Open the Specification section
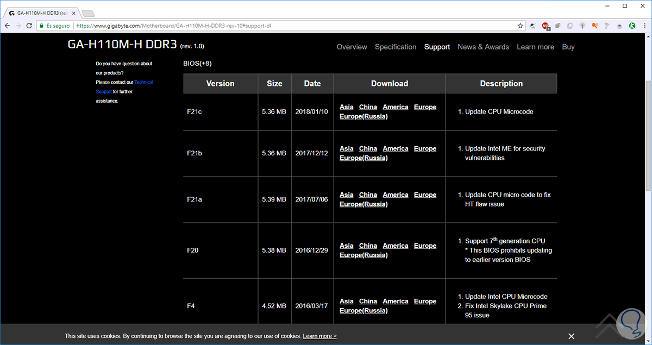Viewport: 652px width, 345px height. point(396,47)
